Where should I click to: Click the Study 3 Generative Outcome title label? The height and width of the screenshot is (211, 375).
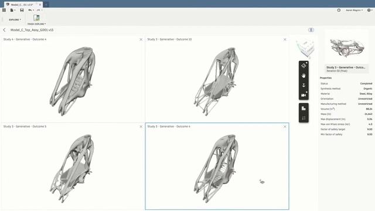[346, 67]
